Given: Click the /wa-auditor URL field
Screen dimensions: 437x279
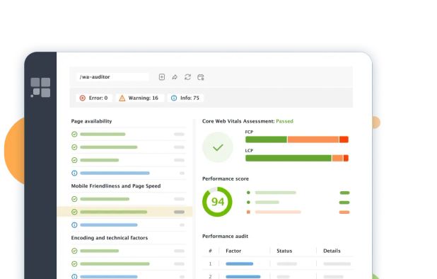Looking at the screenshot, I should [112, 77].
